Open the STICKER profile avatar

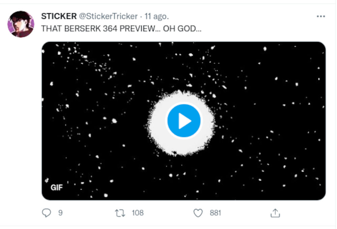(21, 24)
